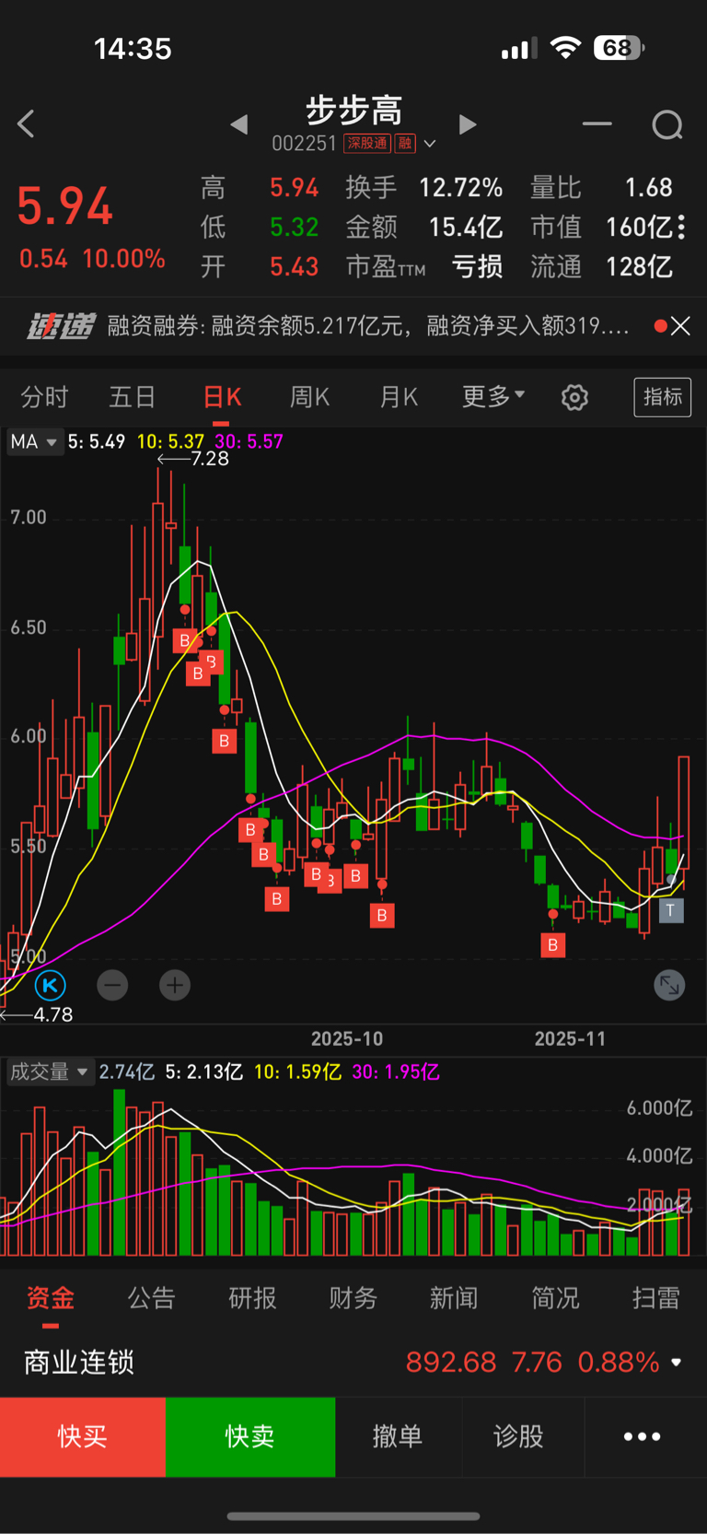Screen dimensions: 707x1534
Task: Open the MA indicator dropdown
Action: (34, 441)
